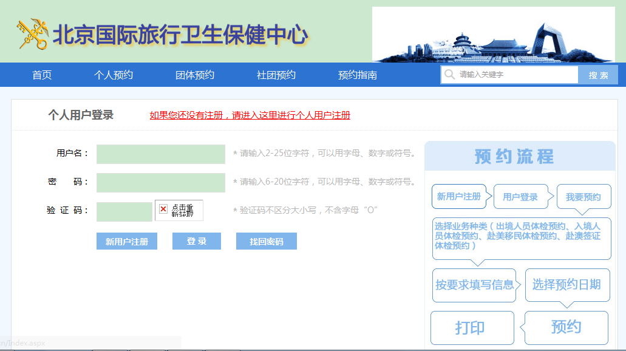Screen dimensions: 626x351
Task: Click the 验证码 field label
Action: tap(67, 210)
